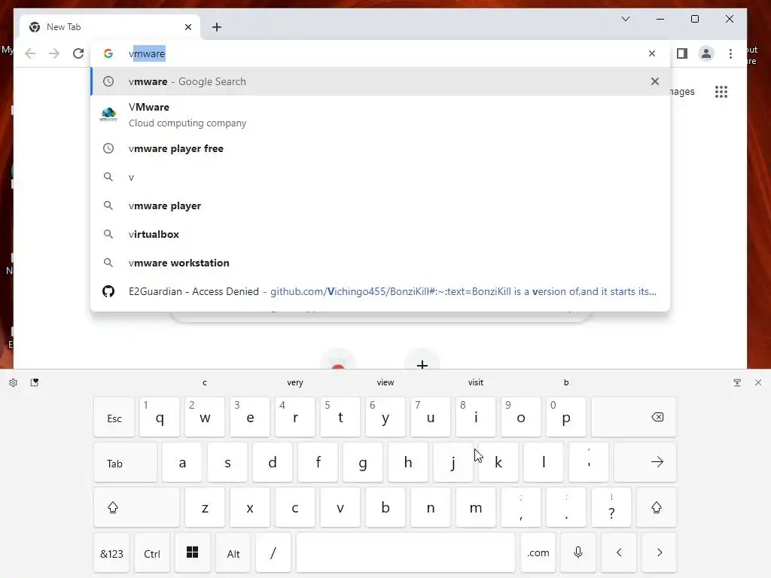
Task: Tap the Alt key
Action: click(x=233, y=553)
